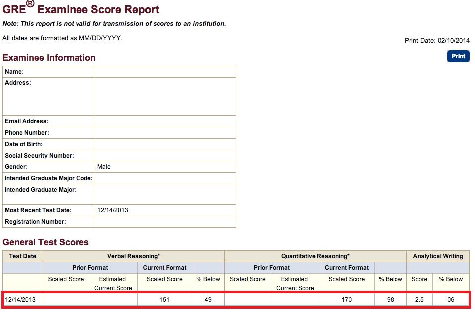
Task: Select the 12/14/2013 most recent test date value
Action: (x=113, y=210)
